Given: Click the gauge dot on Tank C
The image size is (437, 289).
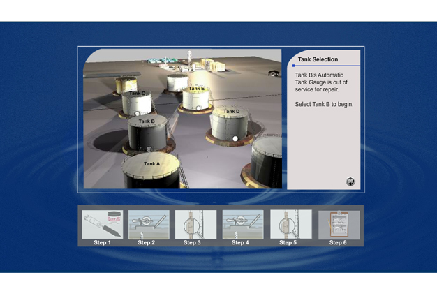Looking at the screenshot, I should tap(137, 113).
